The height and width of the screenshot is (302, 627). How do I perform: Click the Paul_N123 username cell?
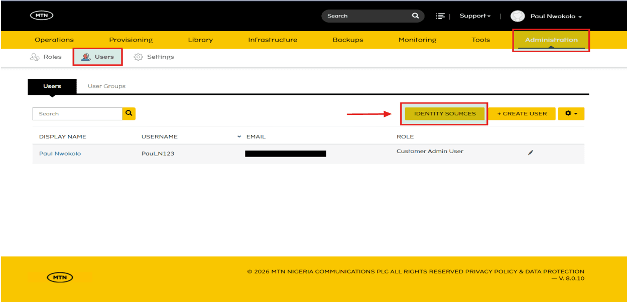tap(158, 154)
